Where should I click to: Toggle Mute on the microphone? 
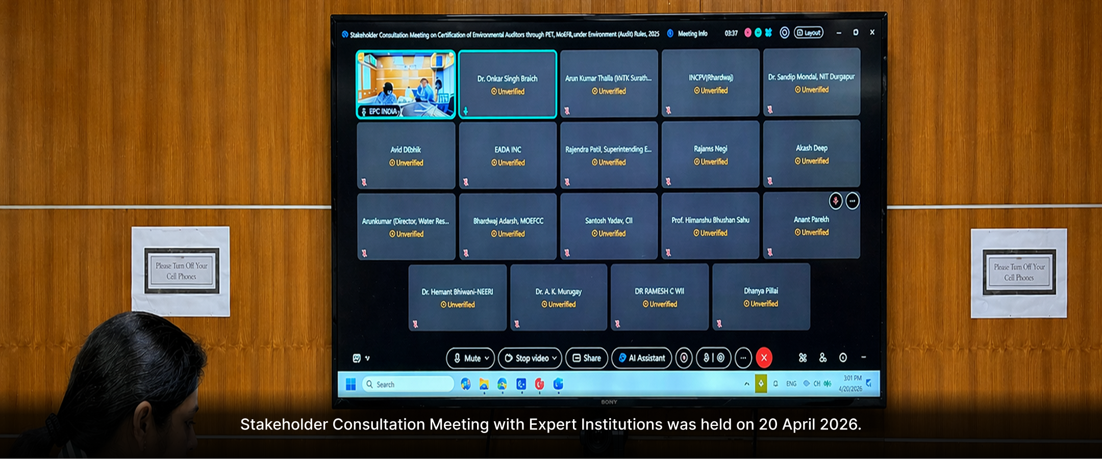(466, 358)
